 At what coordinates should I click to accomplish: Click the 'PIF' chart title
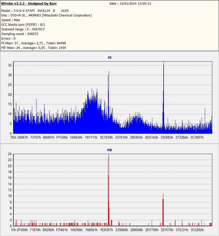click(109, 150)
